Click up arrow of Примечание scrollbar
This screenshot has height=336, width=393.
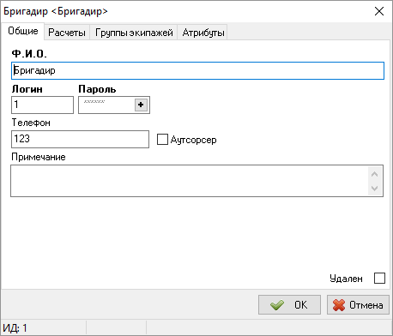tap(375, 174)
